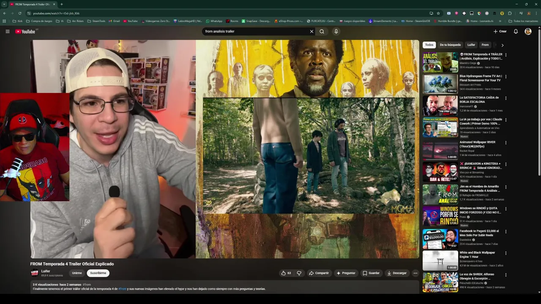
Task: Click the Preguntar button
Action: [x=346, y=273]
